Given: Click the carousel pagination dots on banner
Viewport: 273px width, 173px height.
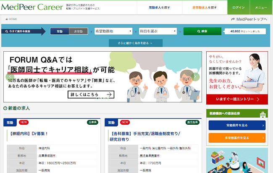Looking at the screenshot, I should [x=103, y=98].
